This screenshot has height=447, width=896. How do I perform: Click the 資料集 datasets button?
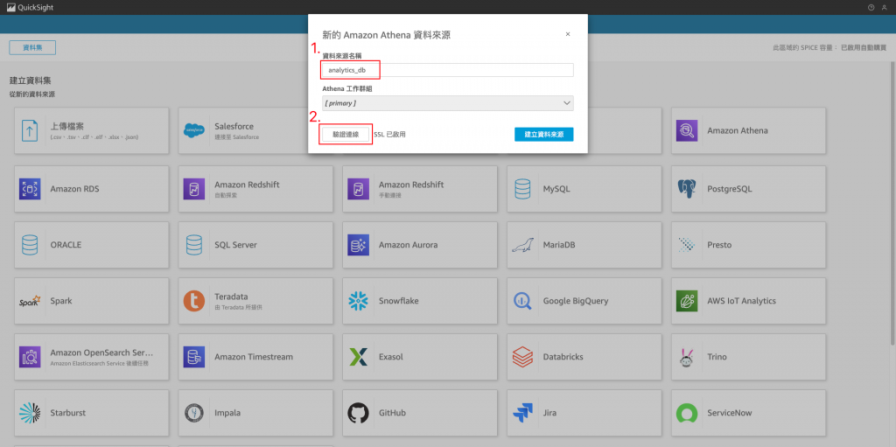tap(32, 48)
